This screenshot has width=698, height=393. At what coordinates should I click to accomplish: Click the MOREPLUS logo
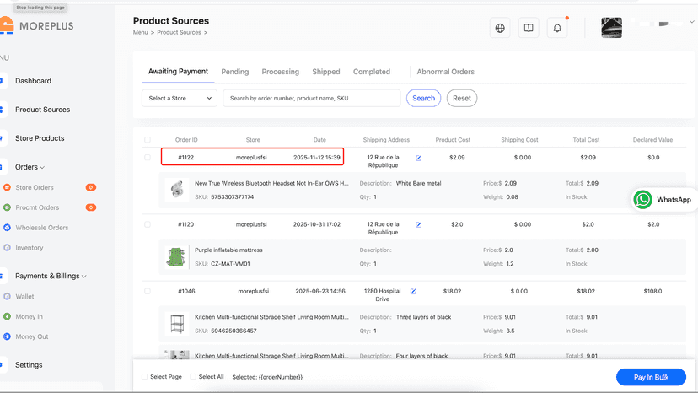coord(37,26)
